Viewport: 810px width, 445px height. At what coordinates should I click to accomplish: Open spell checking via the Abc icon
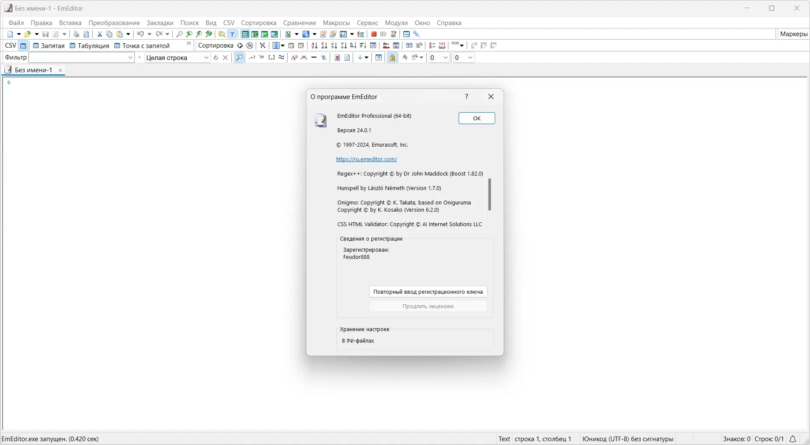point(385,45)
